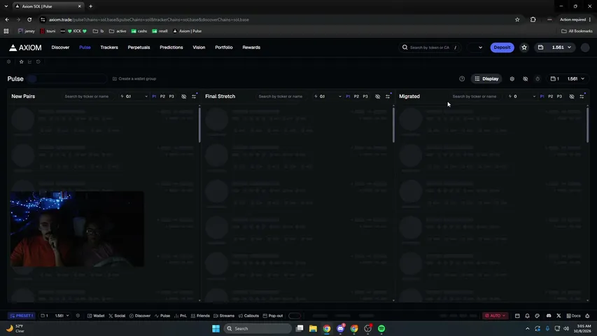The image size is (597, 336).
Task: Open Spotify from the Windows taskbar
Action: click(x=381, y=328)
